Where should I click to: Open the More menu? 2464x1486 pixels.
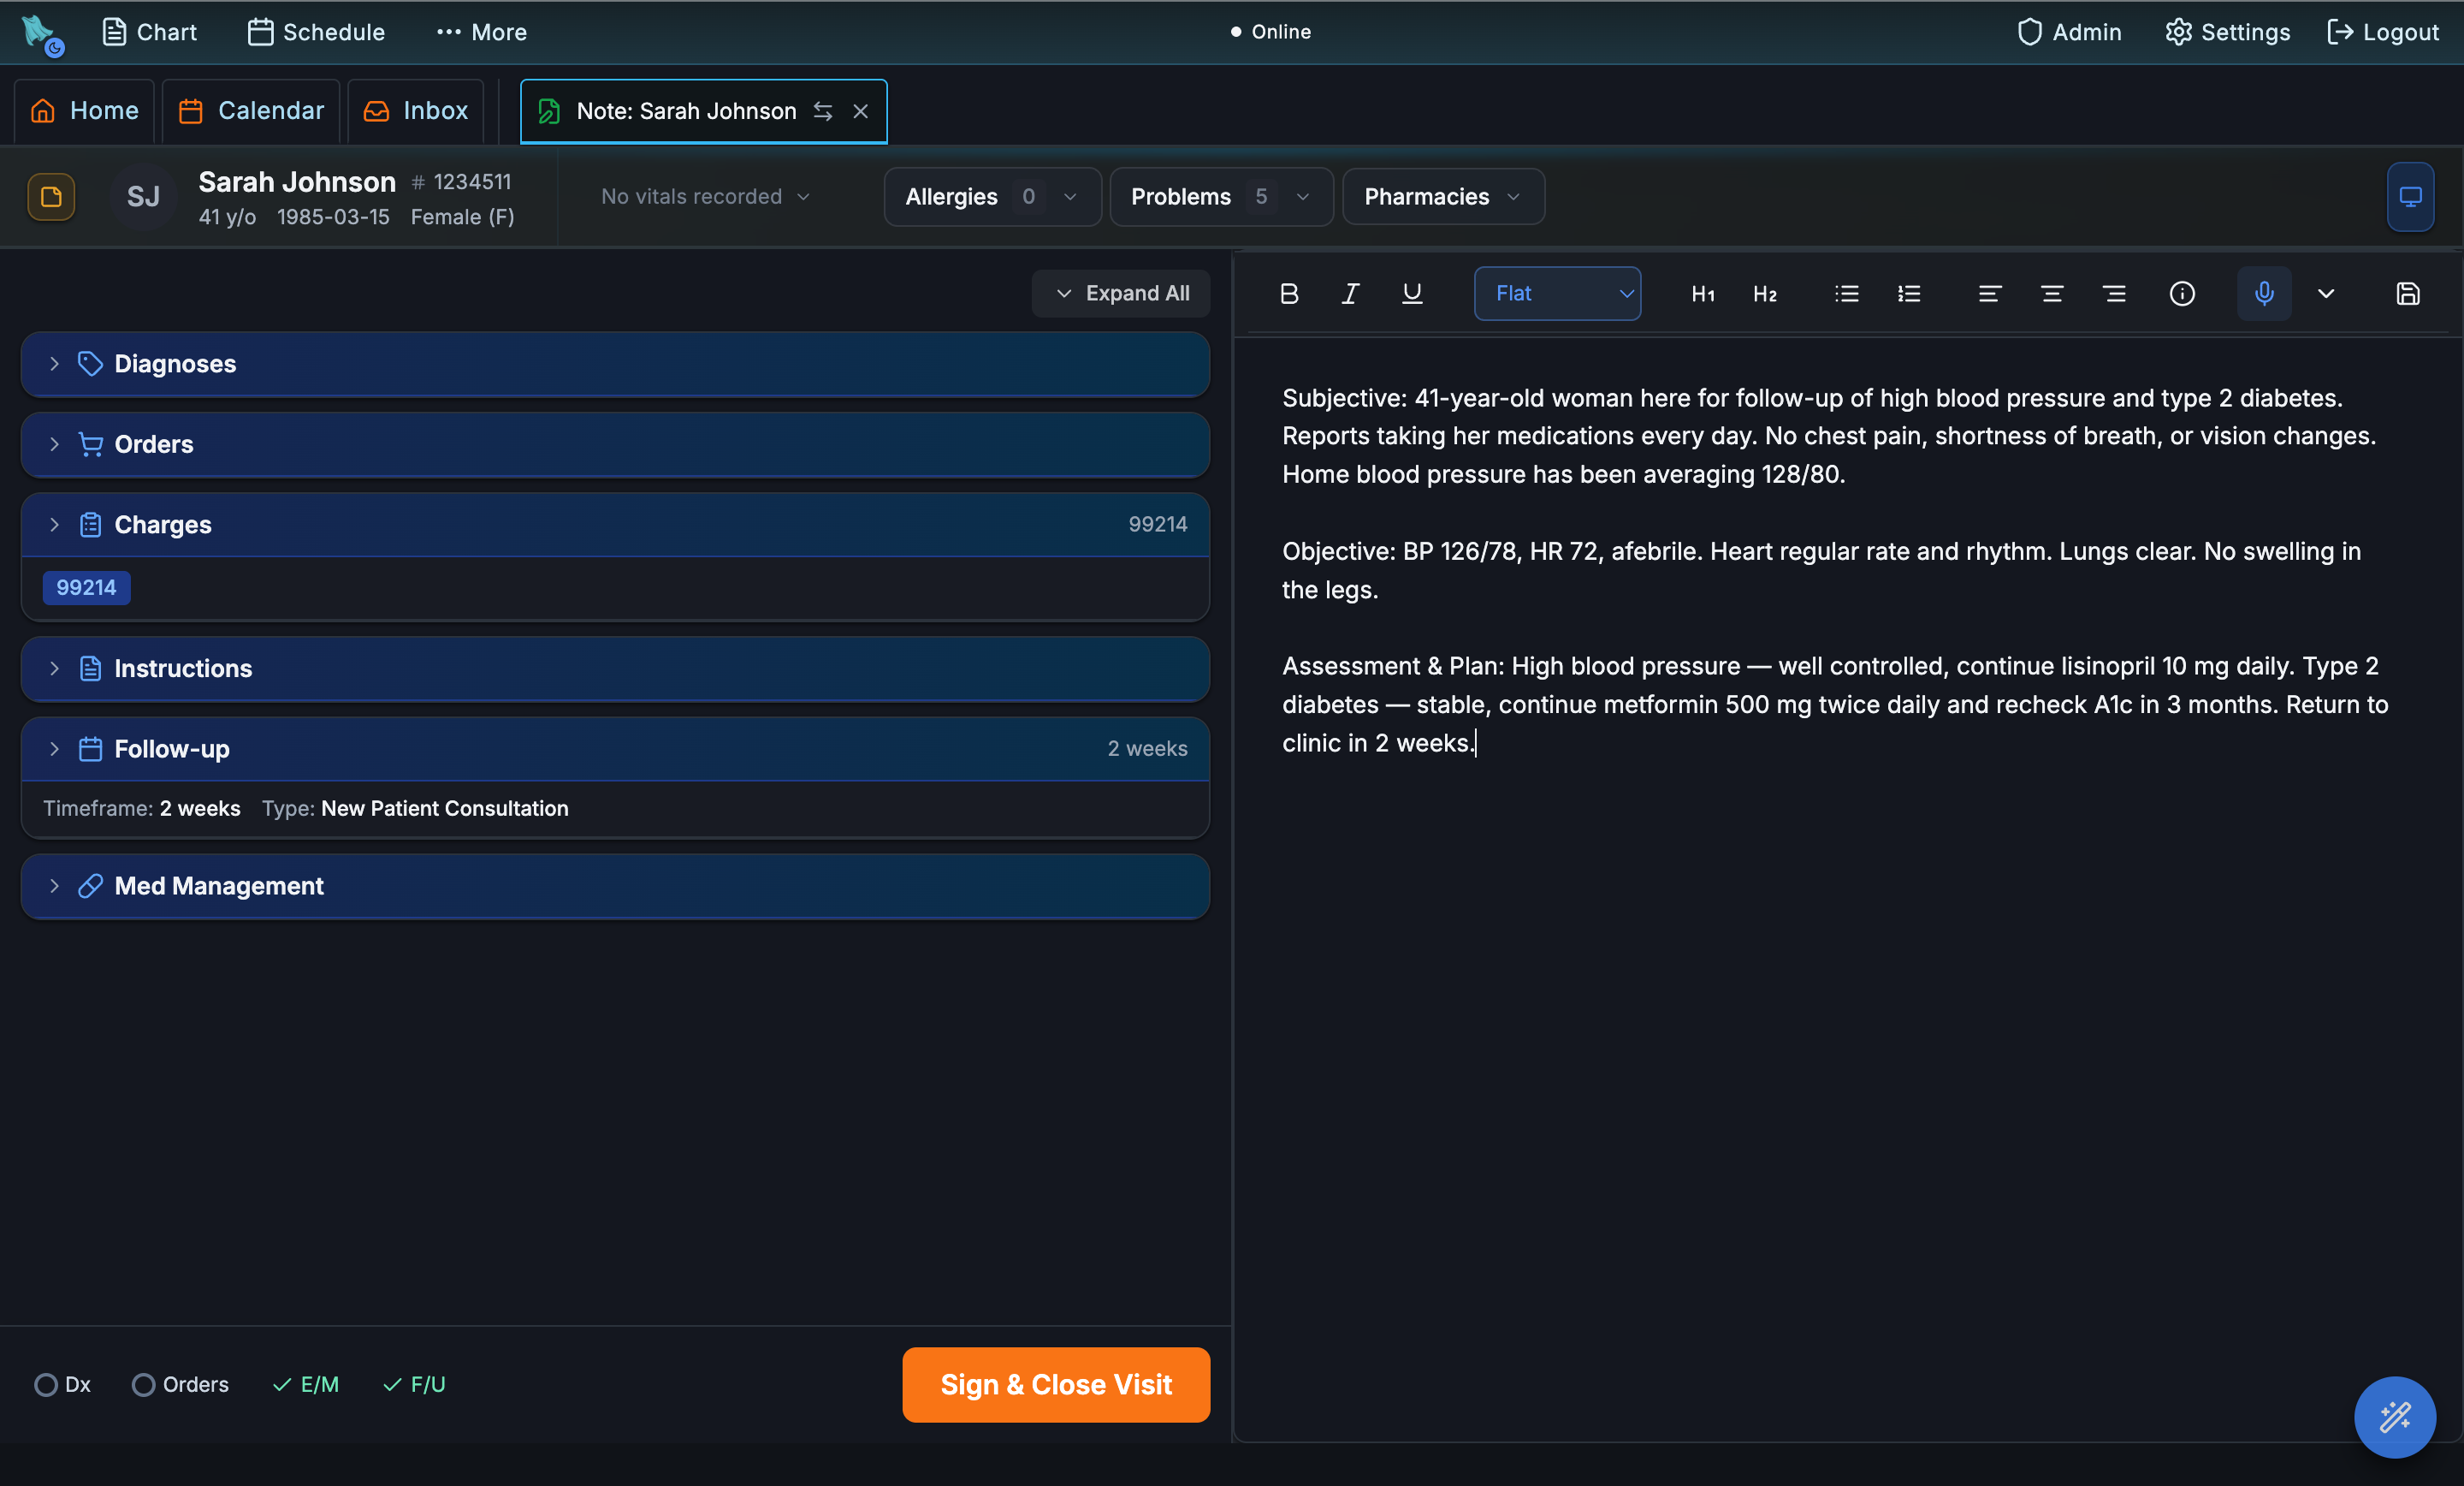482,32
